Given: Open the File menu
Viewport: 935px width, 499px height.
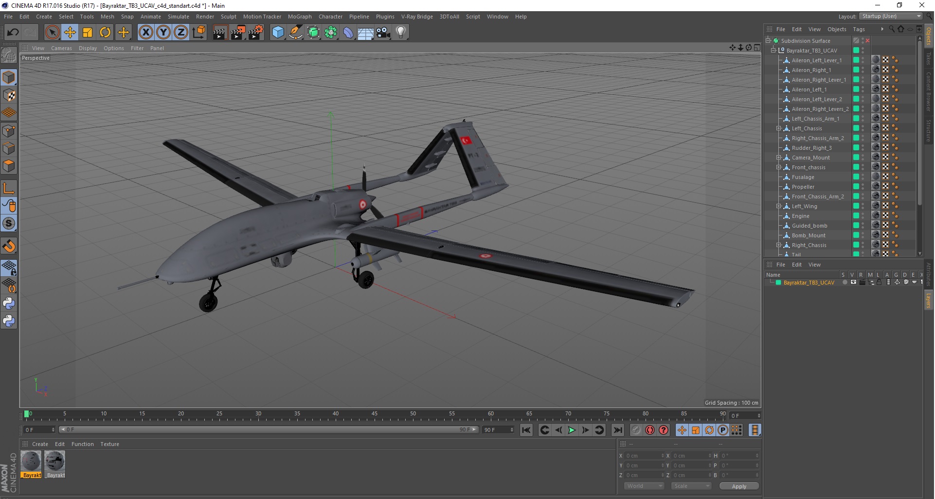Looking at the screenshot, I should 8,17.
